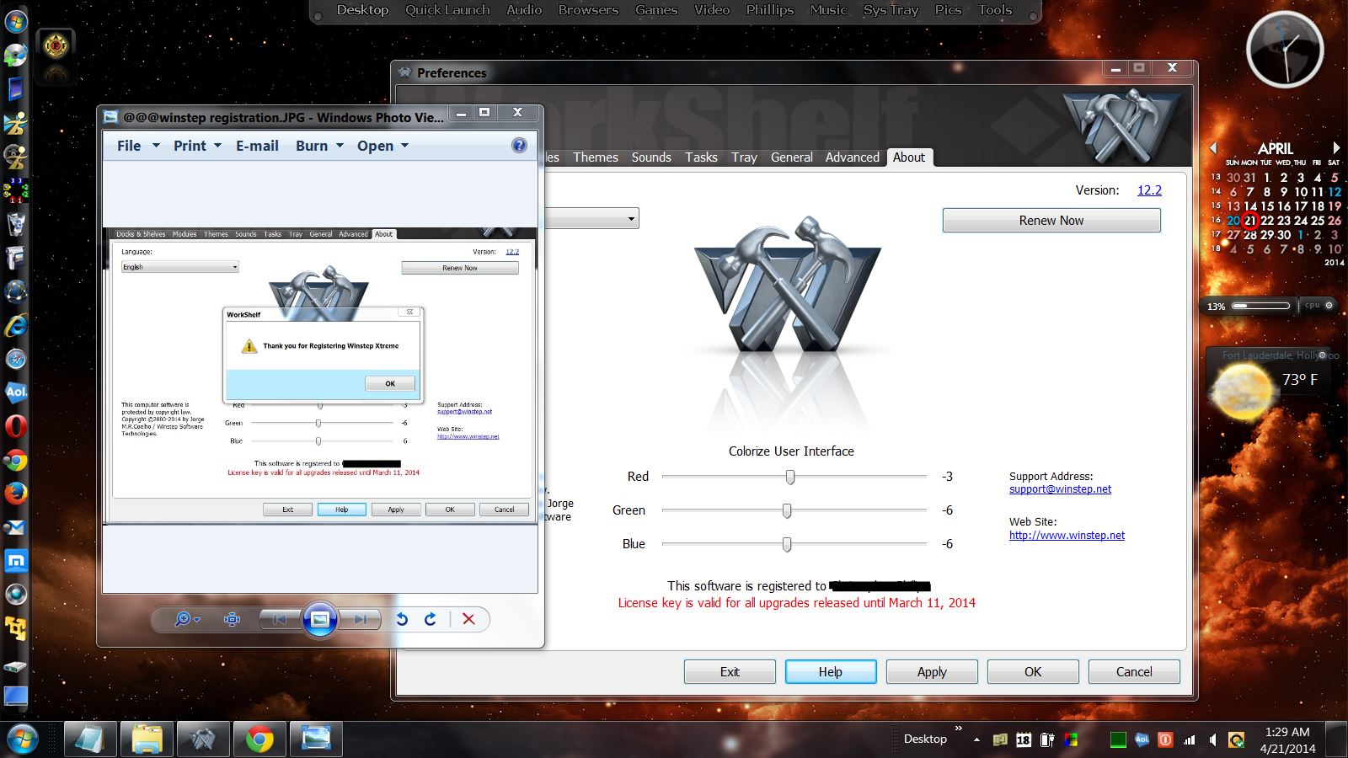The image size is (1348, 758).
Task: Rotate the photo counterclockwise
Action: click(402, 619)
